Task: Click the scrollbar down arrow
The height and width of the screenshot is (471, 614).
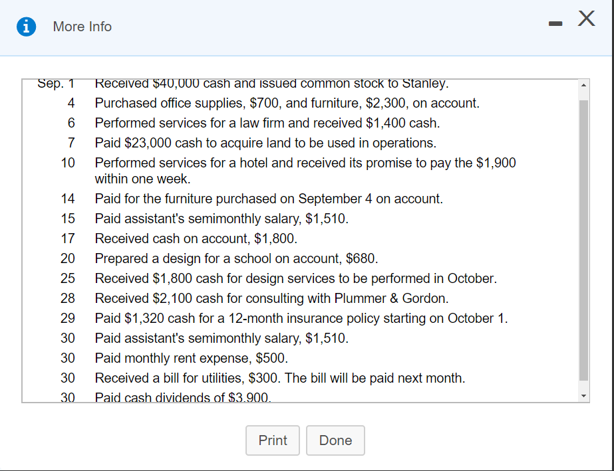Action: pos(583,397)
